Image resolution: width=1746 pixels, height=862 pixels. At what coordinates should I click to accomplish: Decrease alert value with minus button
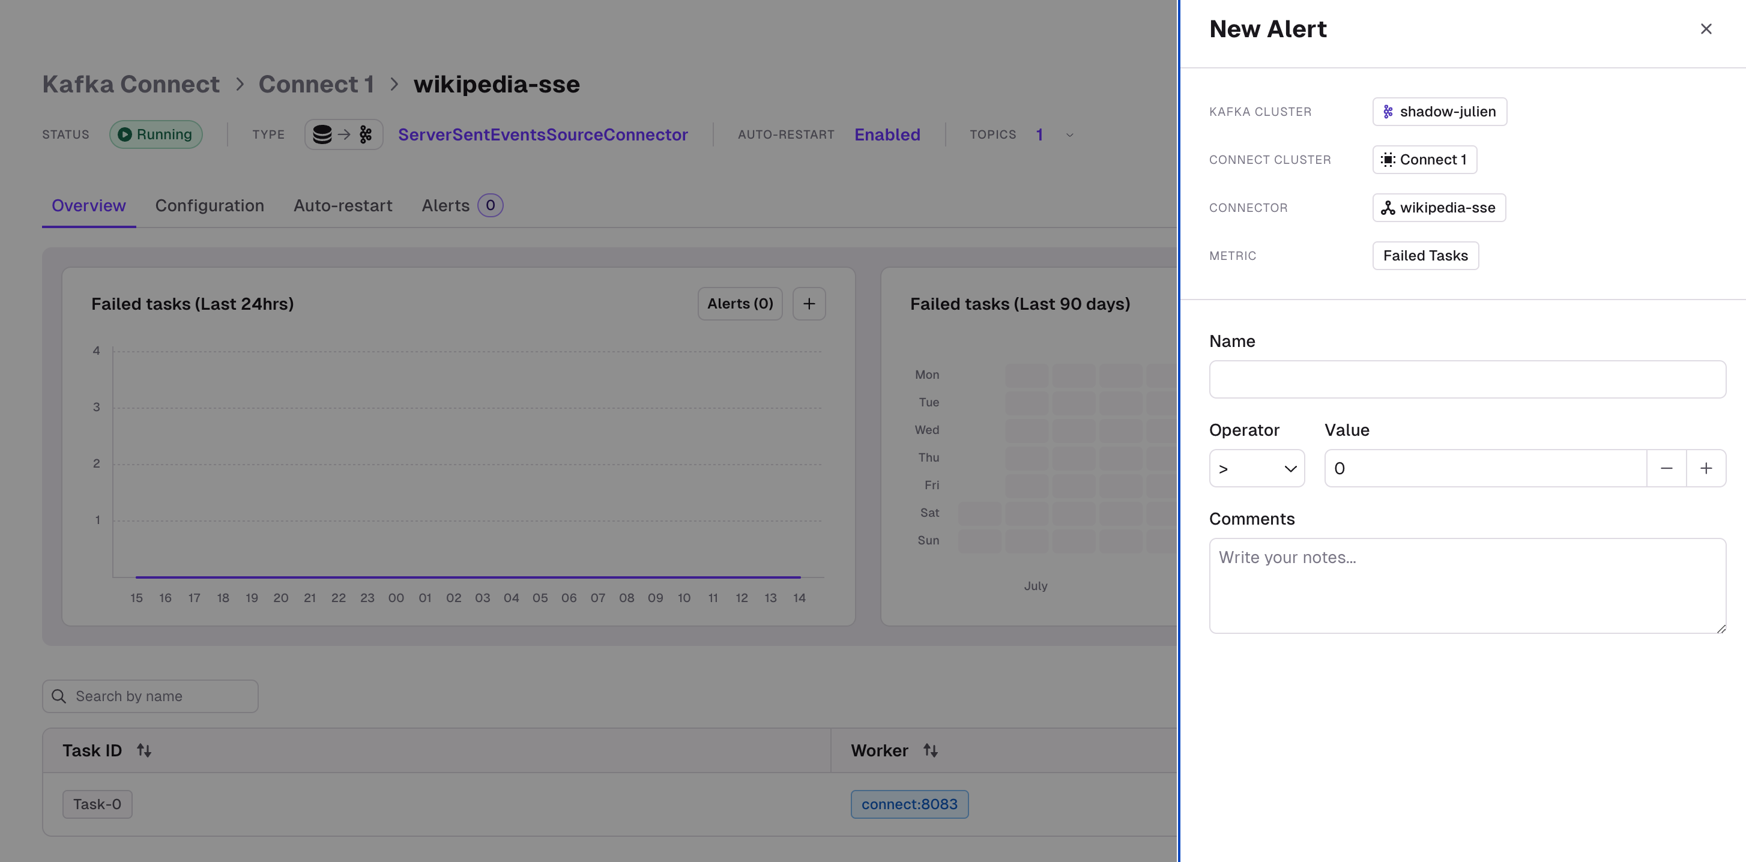[1666, 468]
